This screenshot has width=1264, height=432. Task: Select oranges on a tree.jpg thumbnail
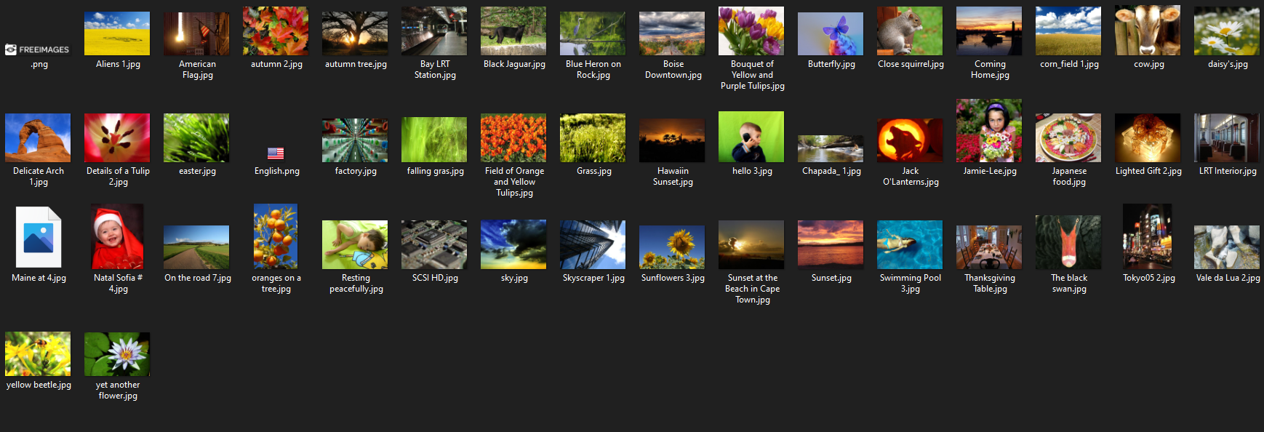pos(276,236)
